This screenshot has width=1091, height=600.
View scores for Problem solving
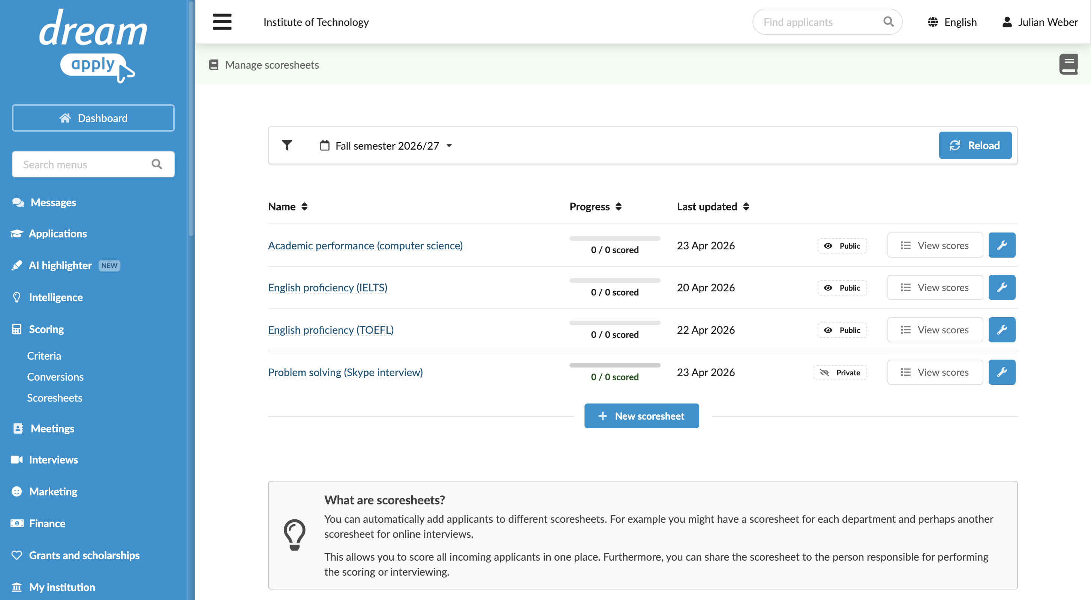click(935, 372)
